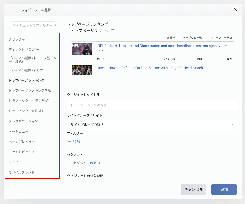The height and width of the screenshot is (204, 245).
Task: Select ディレクトリ毎のPV widget
Action: tap(24, 50)
